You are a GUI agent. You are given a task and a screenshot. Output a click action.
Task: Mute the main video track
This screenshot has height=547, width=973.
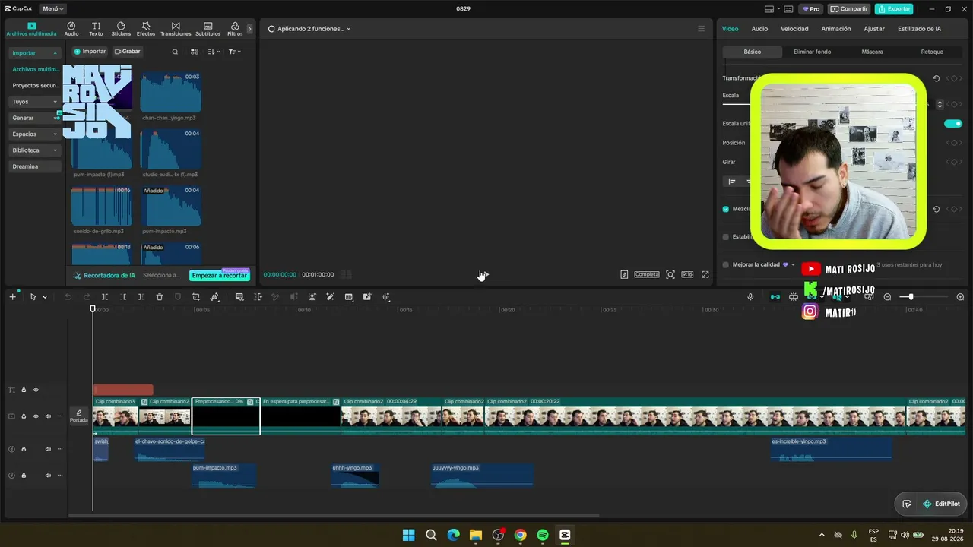(48, 416)
